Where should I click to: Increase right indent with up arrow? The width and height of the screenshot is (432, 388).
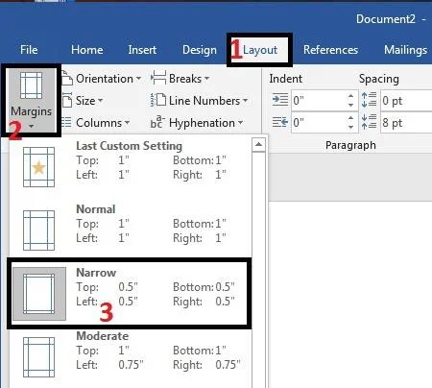click(x=351, y=118)
